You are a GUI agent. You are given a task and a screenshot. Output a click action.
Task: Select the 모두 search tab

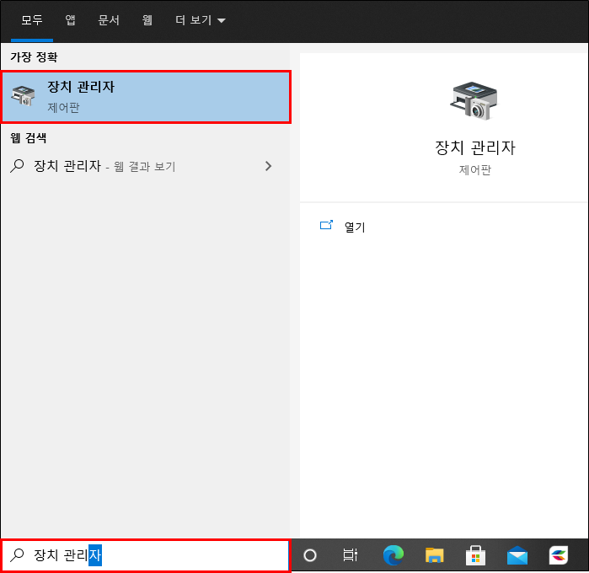click(x=32, y=20)
